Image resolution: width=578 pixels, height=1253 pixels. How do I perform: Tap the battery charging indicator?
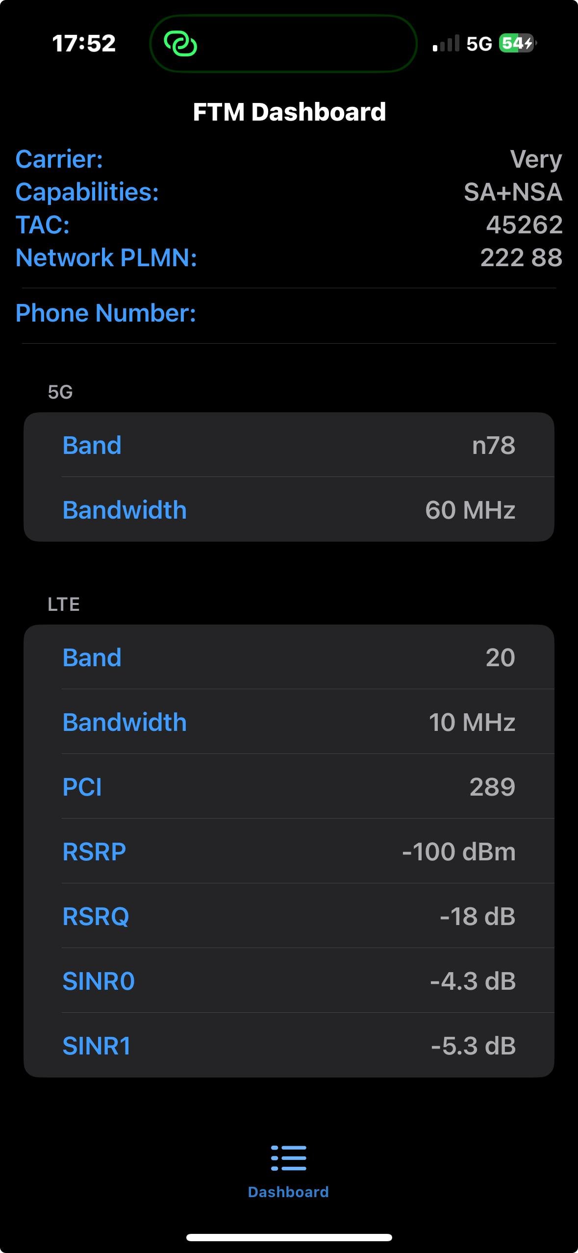coord(517,44)
